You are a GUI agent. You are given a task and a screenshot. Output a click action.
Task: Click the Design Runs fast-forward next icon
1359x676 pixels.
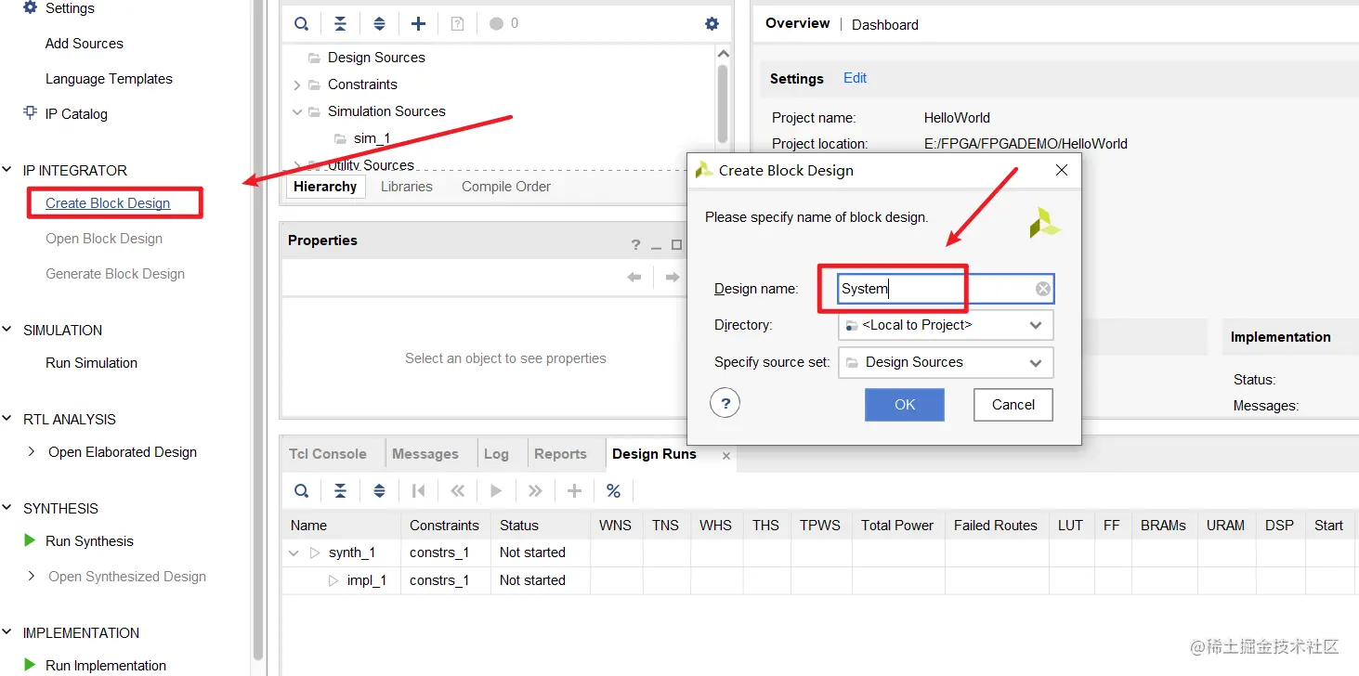[535, 491]
